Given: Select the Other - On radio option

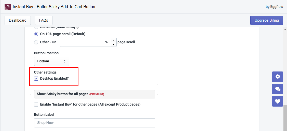Looking at the screenshot, I should pos(36,42).
